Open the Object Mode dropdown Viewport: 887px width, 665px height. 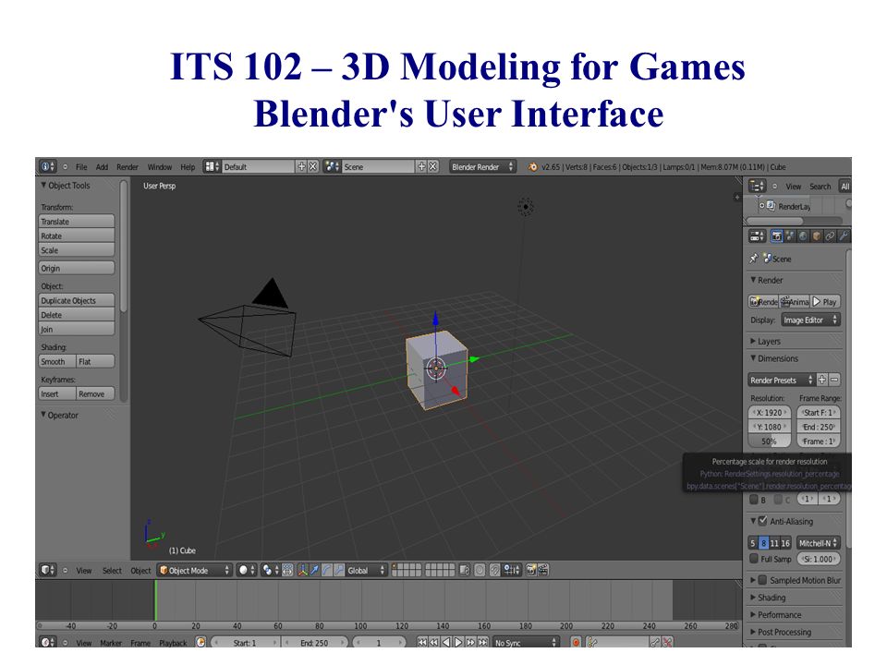coord(195,570)
